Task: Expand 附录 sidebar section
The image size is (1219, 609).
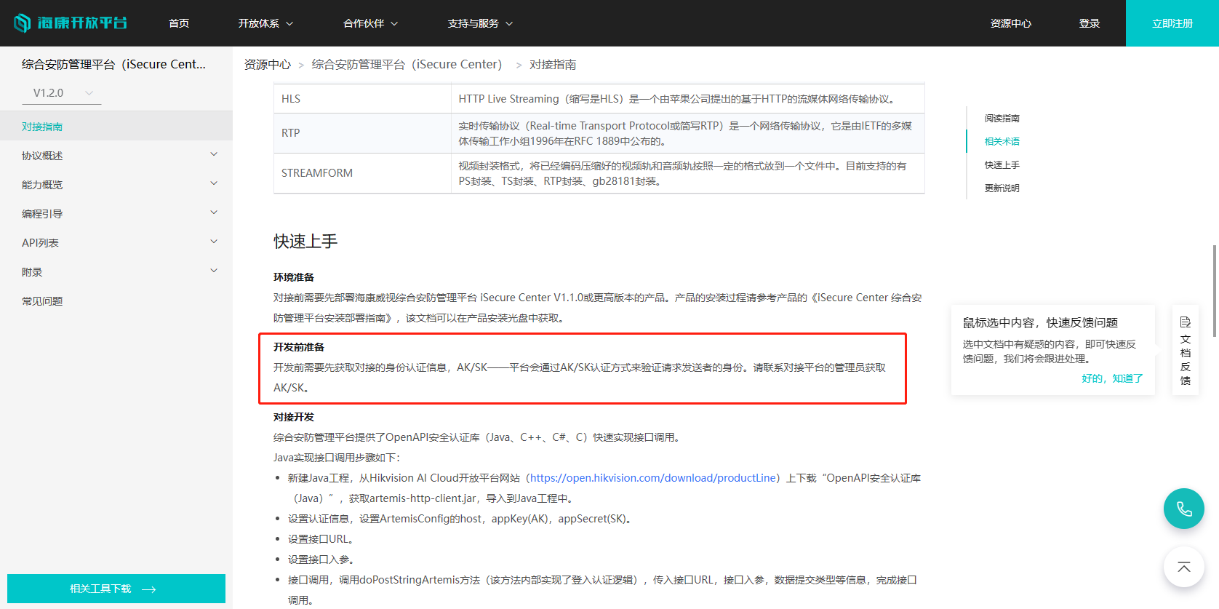Action: [x=116, y=271]
